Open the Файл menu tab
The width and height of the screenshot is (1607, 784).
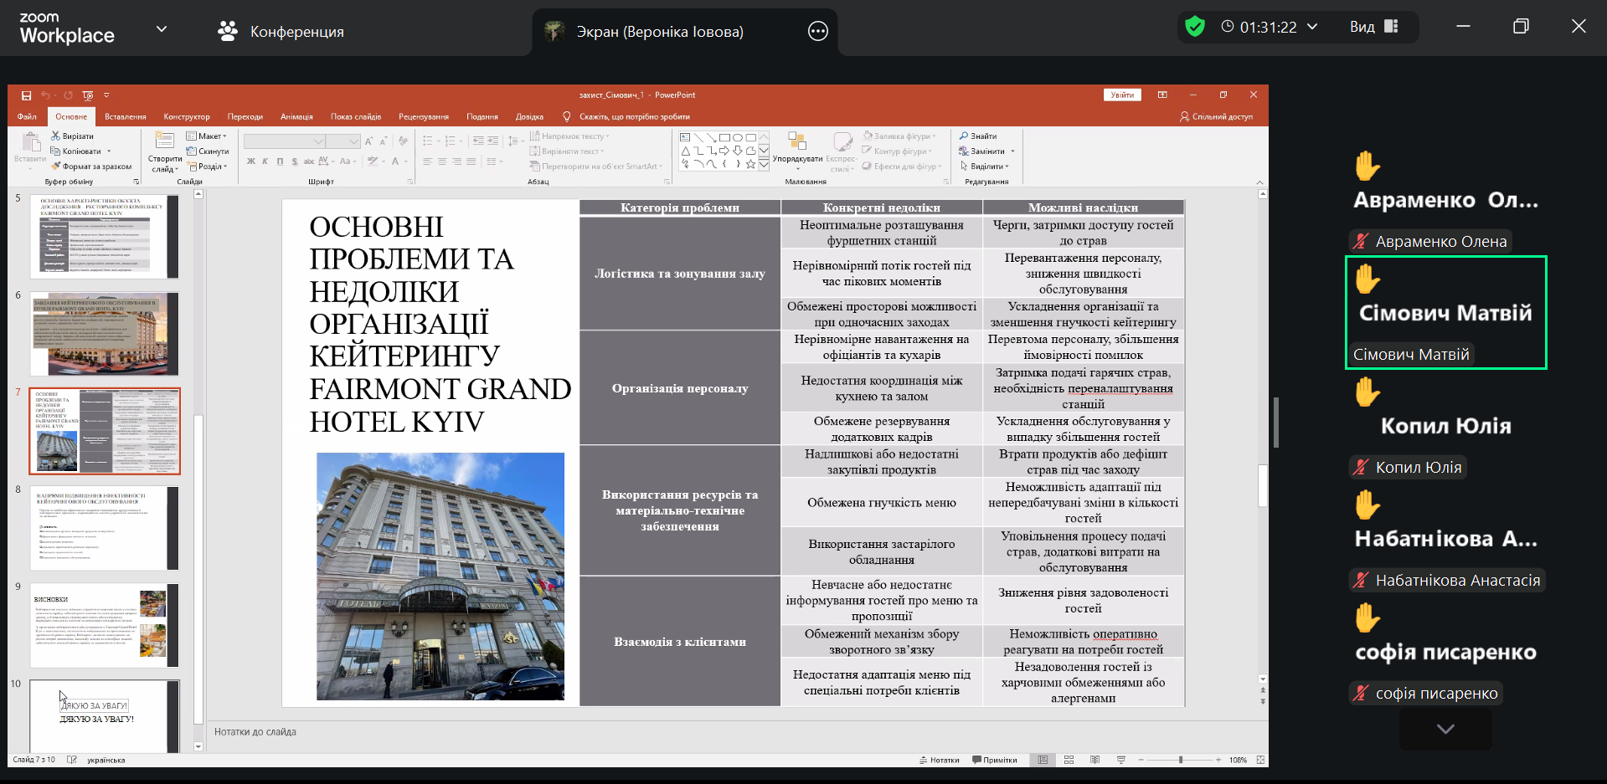coord(27,117)
